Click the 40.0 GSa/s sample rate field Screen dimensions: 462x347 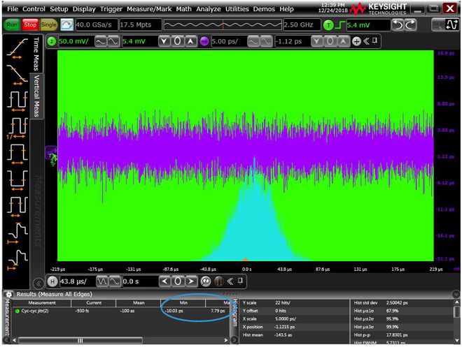pyautogui.click(x=97, y=25)
